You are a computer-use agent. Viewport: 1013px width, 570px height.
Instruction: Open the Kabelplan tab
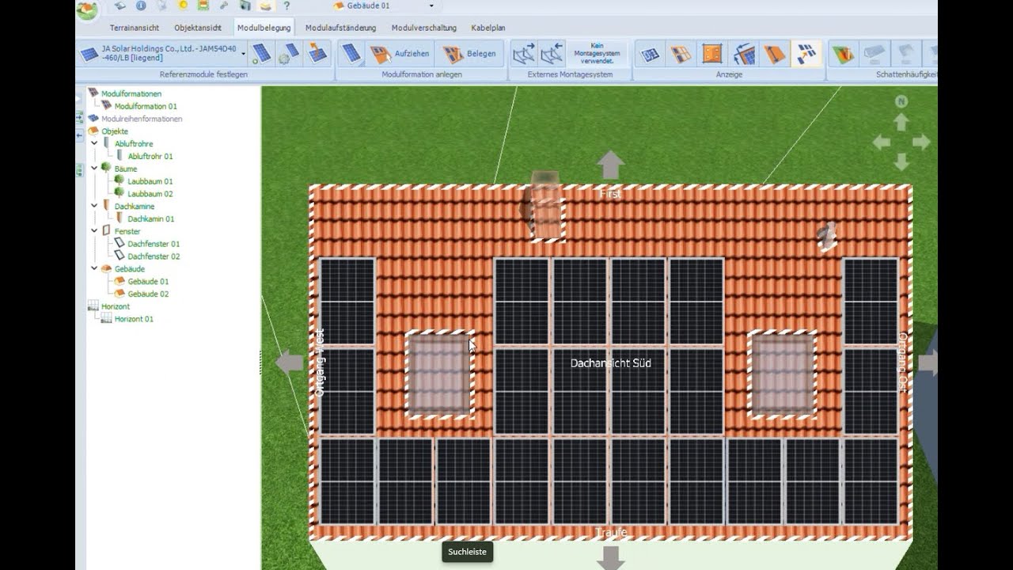[x=488, y=28]
